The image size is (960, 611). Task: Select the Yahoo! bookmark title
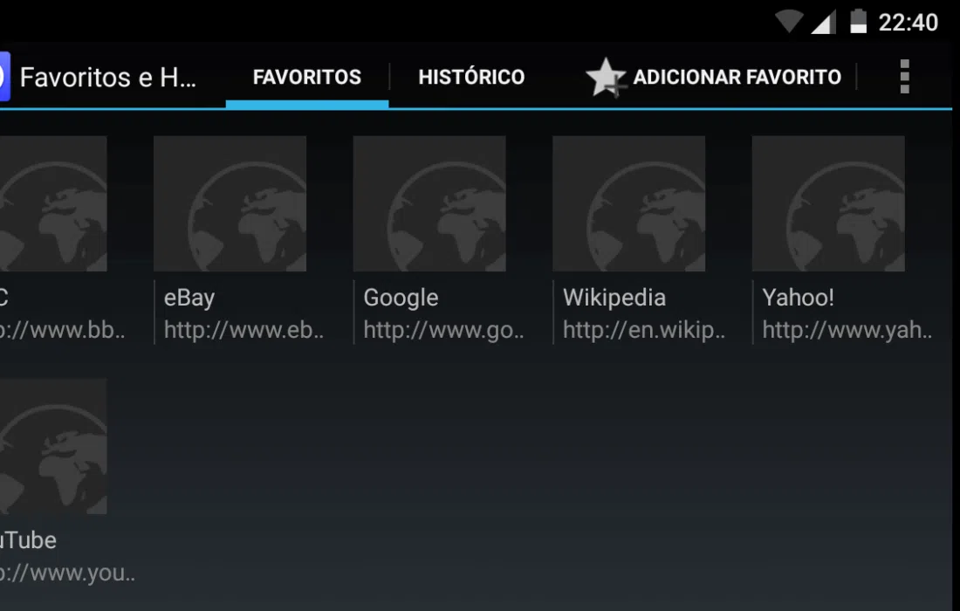click(798, 298)
